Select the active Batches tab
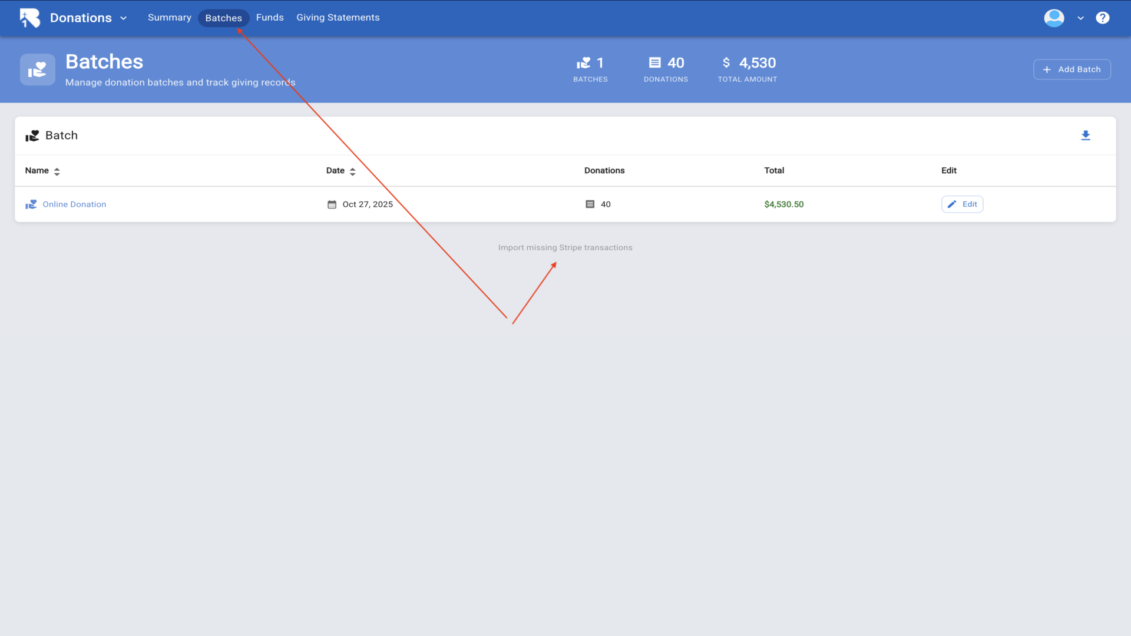The height and width of the screenshot is (636, 1131). pyautogui.click(x=223, y=18)
